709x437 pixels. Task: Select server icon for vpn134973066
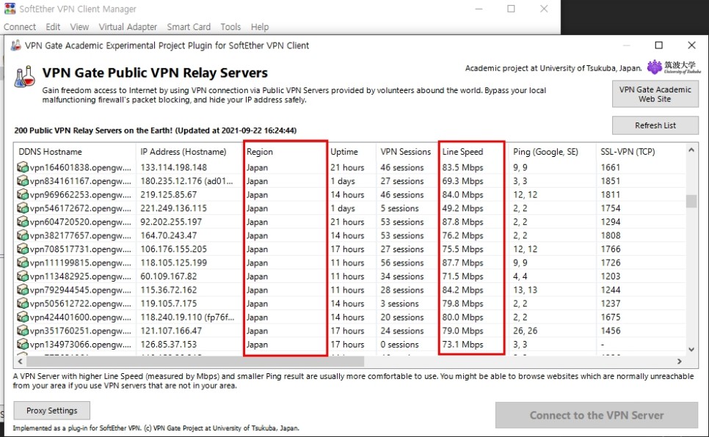tap(23, 345)
